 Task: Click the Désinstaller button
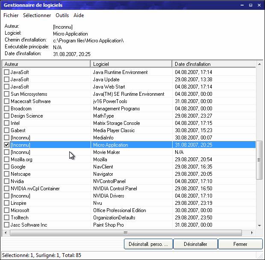point(195,244)
